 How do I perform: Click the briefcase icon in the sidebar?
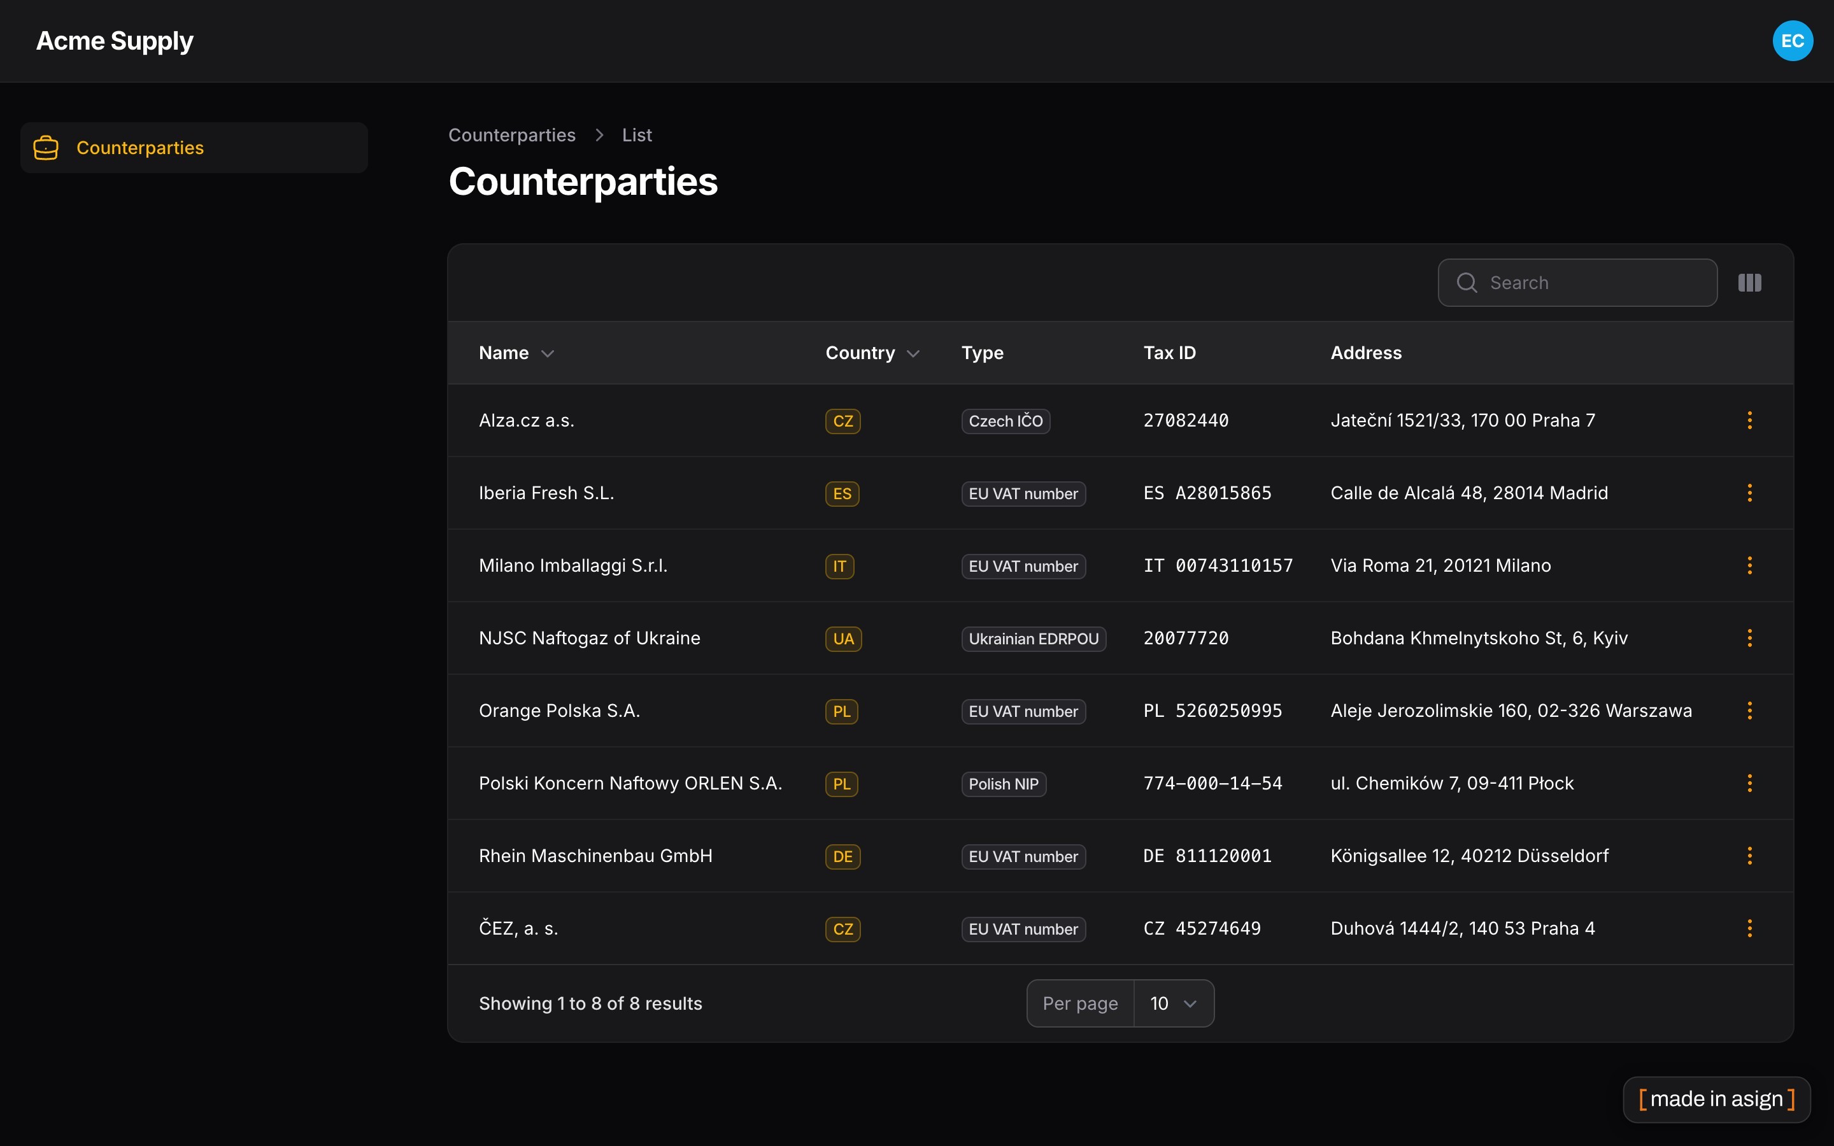pos(46,148)
